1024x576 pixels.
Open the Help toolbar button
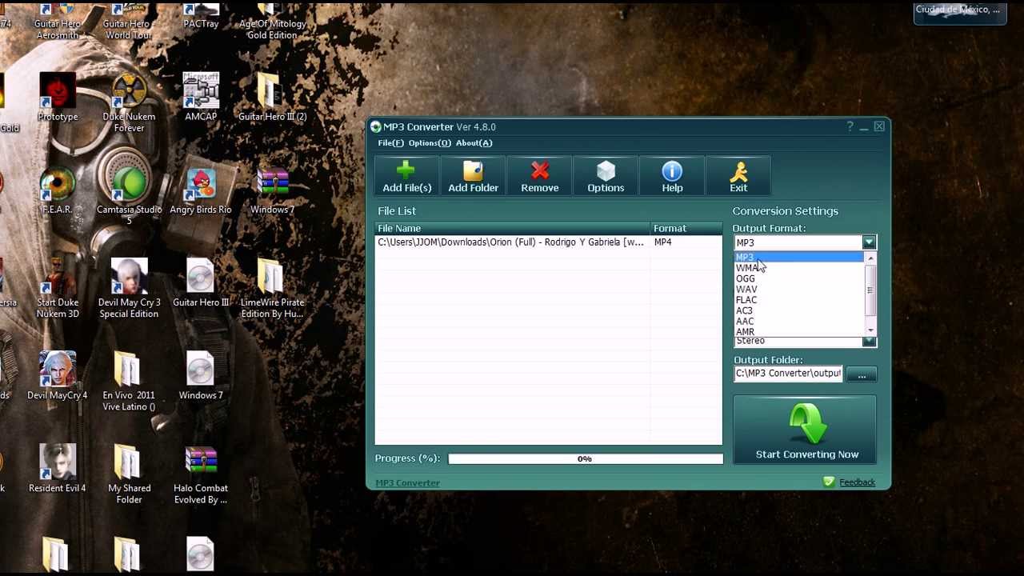672,177
